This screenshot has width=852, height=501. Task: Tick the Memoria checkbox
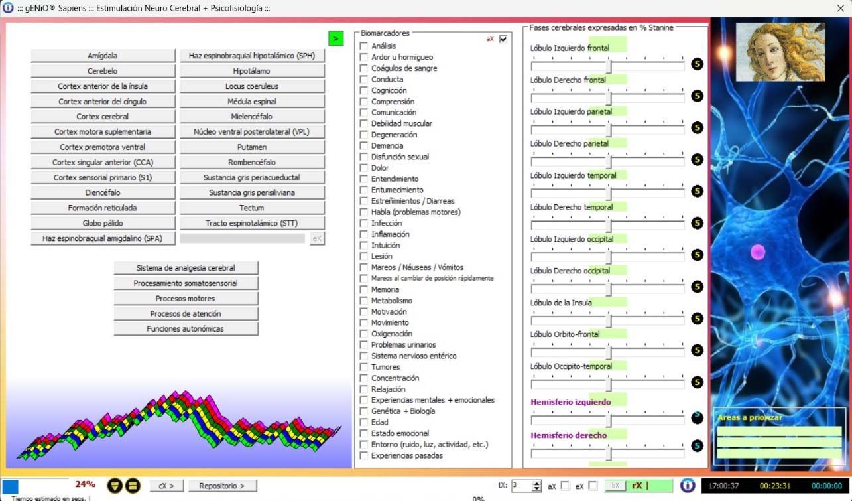364,289
